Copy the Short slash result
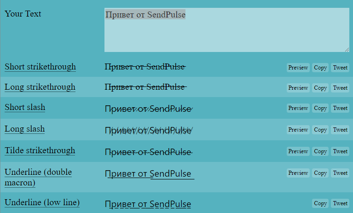This screenshot has width=353, height=213. (320, 108)
